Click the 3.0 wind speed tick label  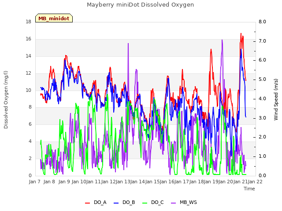262,118
